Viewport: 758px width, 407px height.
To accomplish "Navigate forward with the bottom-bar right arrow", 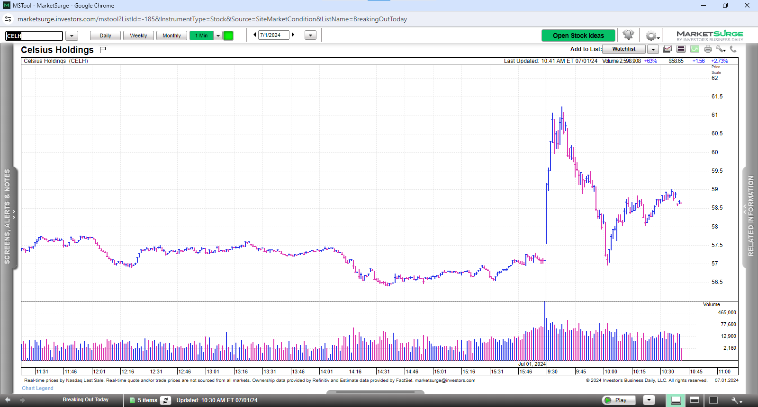I will [x=22, y=400].
